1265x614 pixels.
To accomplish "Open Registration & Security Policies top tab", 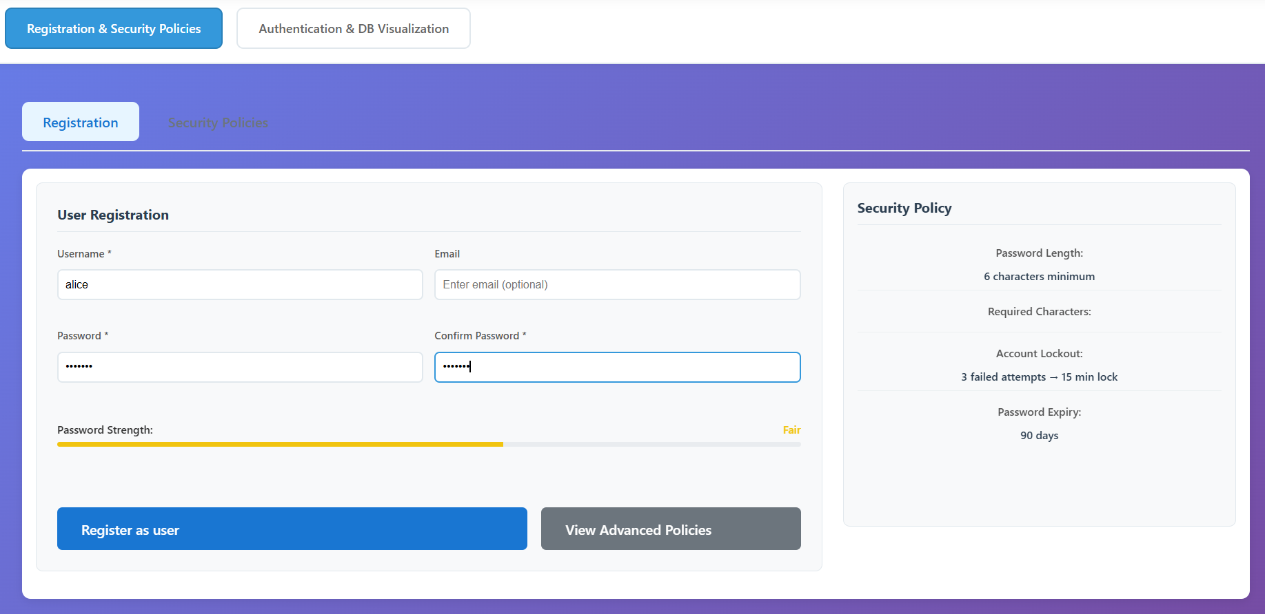I will coord(114,29).
